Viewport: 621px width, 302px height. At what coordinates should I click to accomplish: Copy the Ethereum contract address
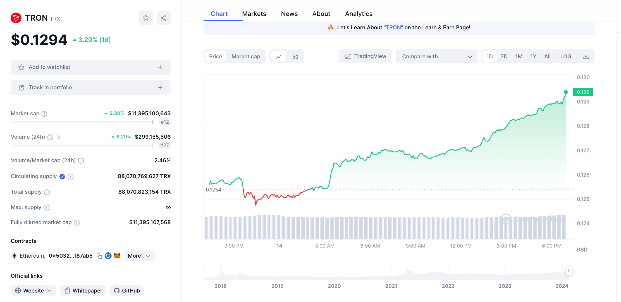99,256
